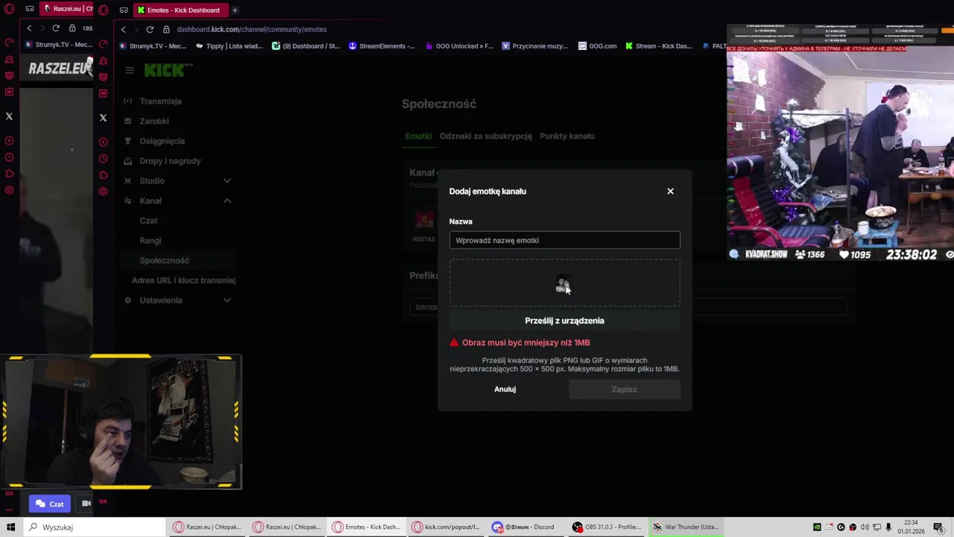Switch to OBS 31.0.3 in taskbar
The height and width of the screenshot is (537, 954).
[607, 527]
